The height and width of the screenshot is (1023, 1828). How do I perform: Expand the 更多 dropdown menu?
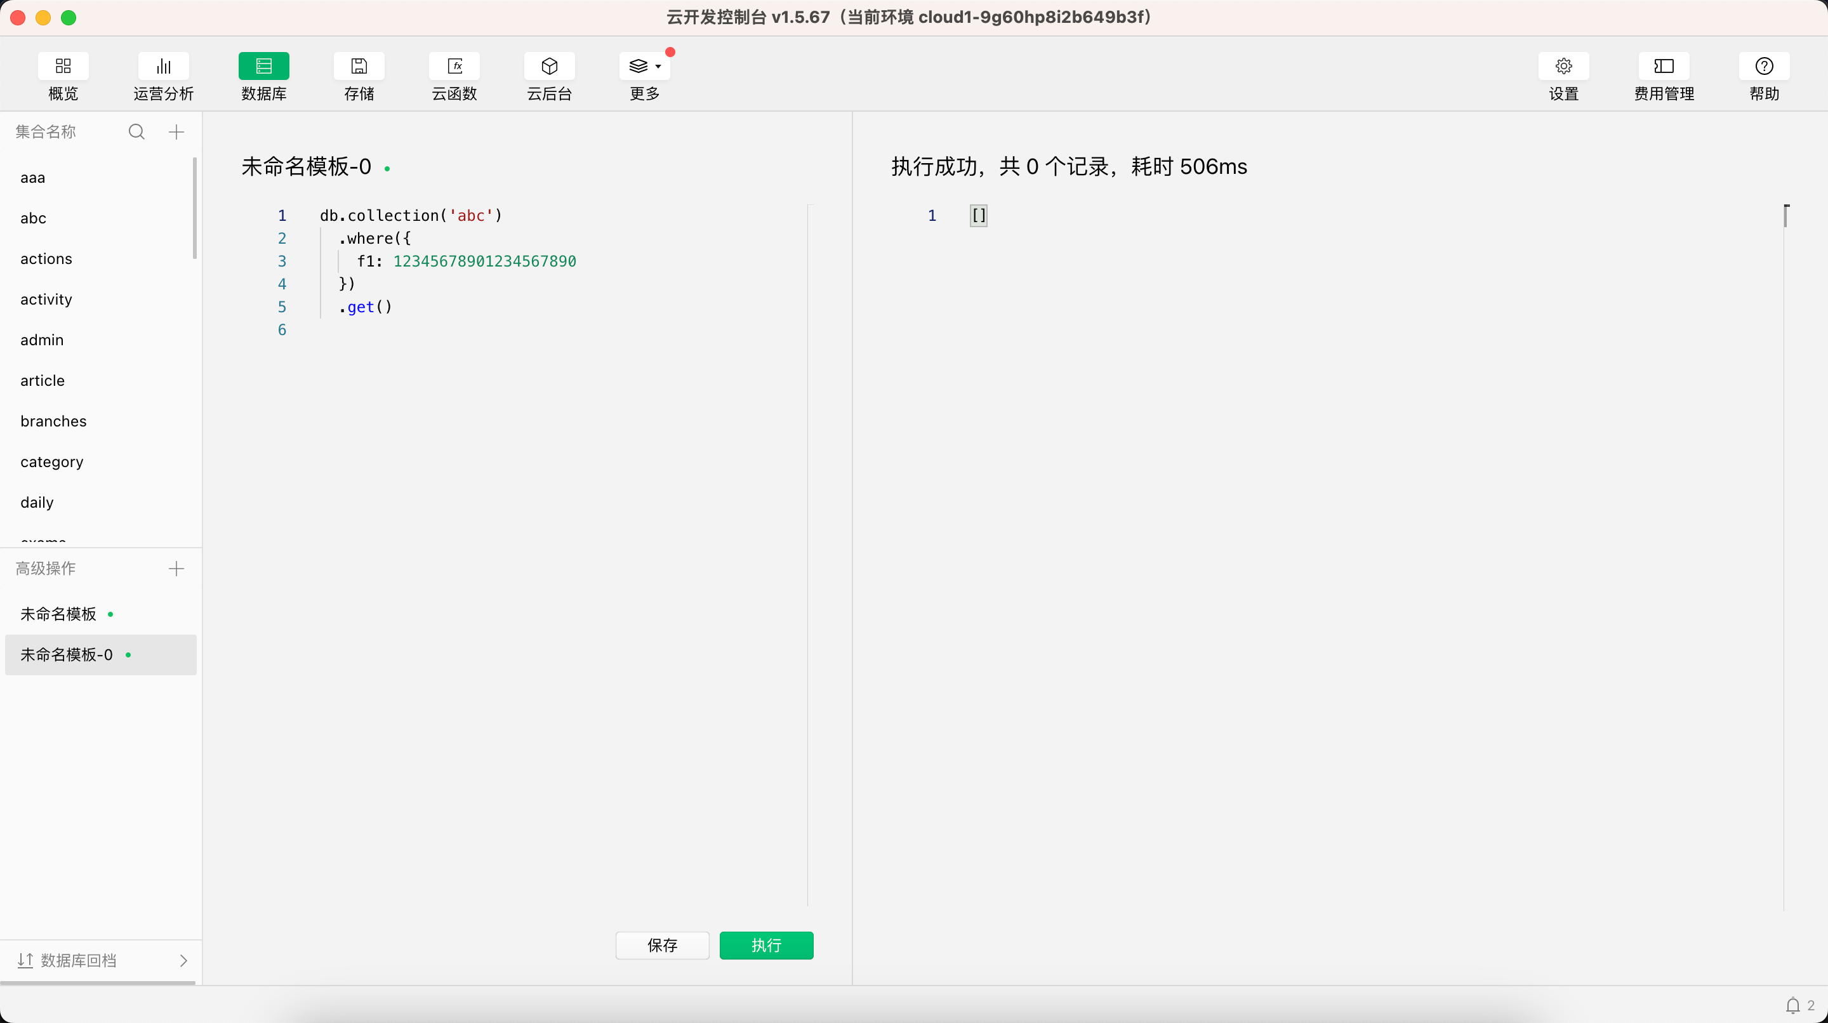point(644,66)
